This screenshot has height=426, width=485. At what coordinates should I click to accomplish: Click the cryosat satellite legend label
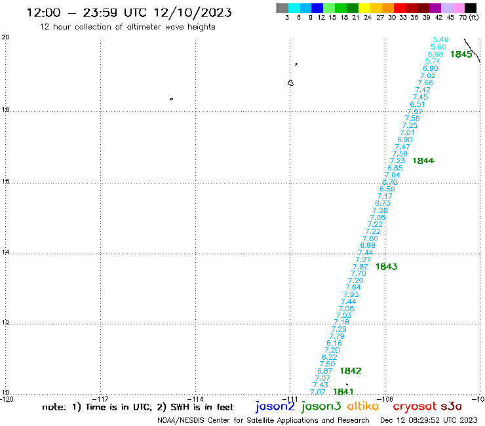(415, 406)
